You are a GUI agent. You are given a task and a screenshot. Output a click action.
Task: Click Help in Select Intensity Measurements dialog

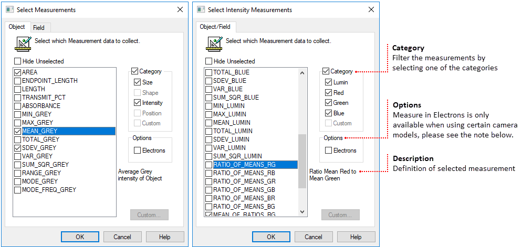pos(356,237)
